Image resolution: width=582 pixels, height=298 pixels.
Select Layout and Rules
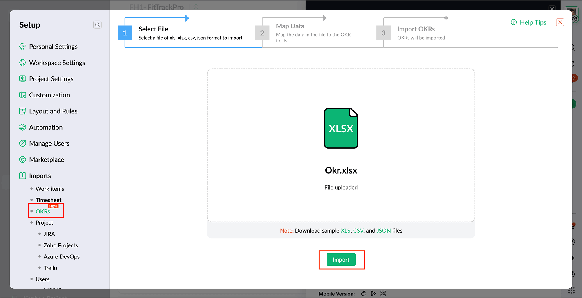pyautogui.click(x=53, y=111)
